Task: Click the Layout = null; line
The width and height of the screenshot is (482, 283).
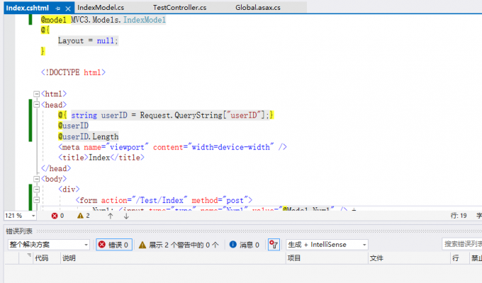Action: tap(88, 40)
